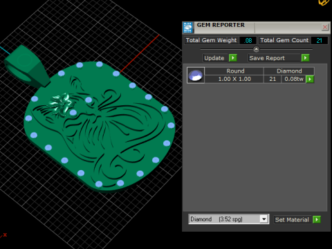Click the Set Material label

pos(293,219)
